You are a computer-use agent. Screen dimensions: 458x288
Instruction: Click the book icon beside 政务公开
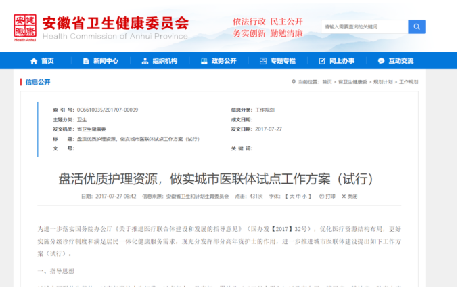tap(204, 61)
